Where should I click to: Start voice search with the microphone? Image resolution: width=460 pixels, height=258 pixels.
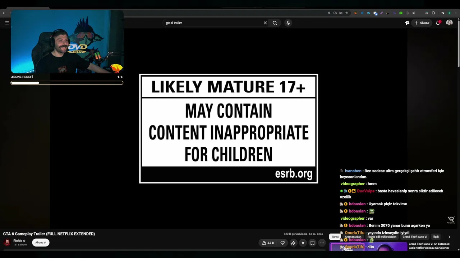point(288,23)
